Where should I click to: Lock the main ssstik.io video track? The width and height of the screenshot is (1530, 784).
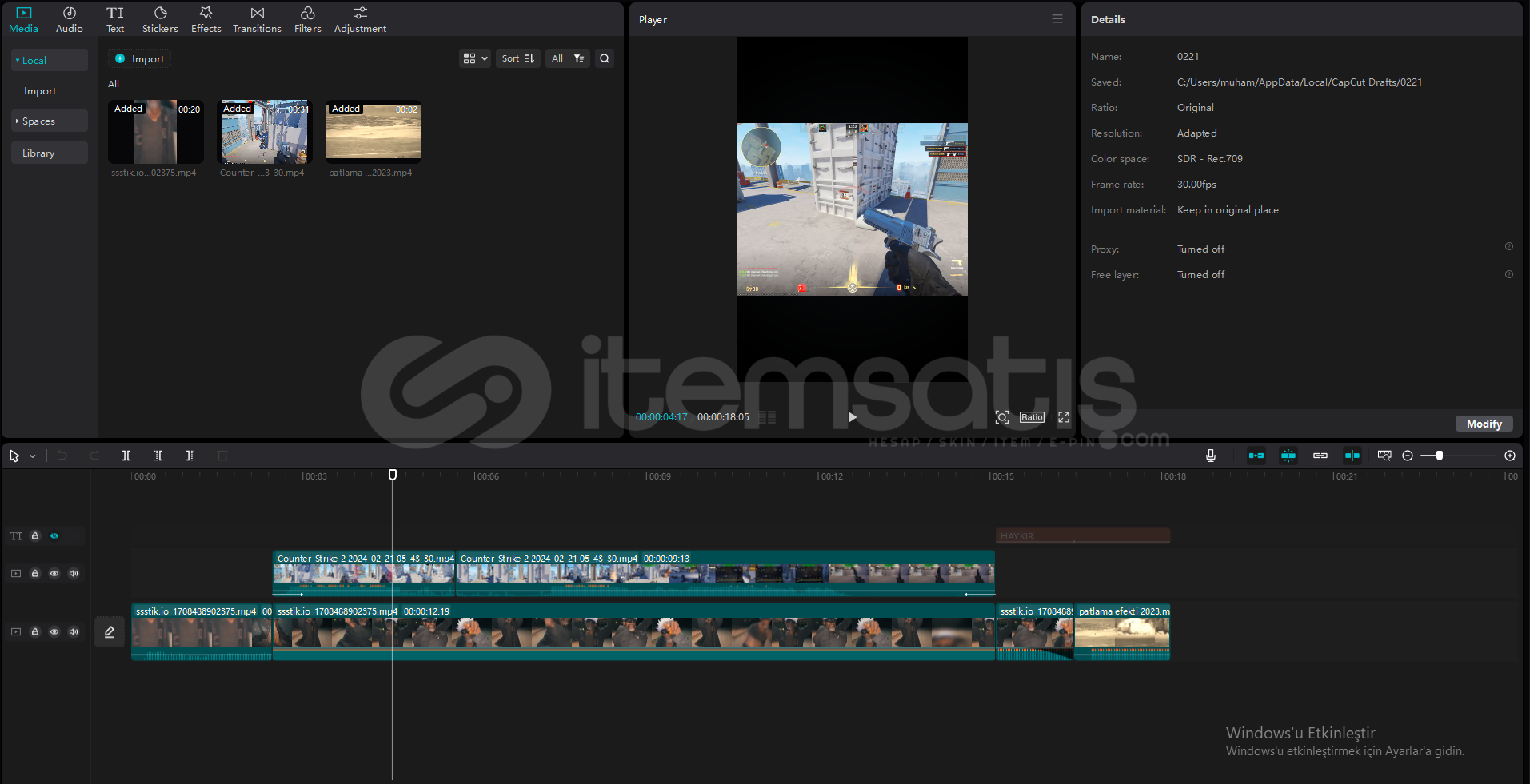tap(35, 631)
